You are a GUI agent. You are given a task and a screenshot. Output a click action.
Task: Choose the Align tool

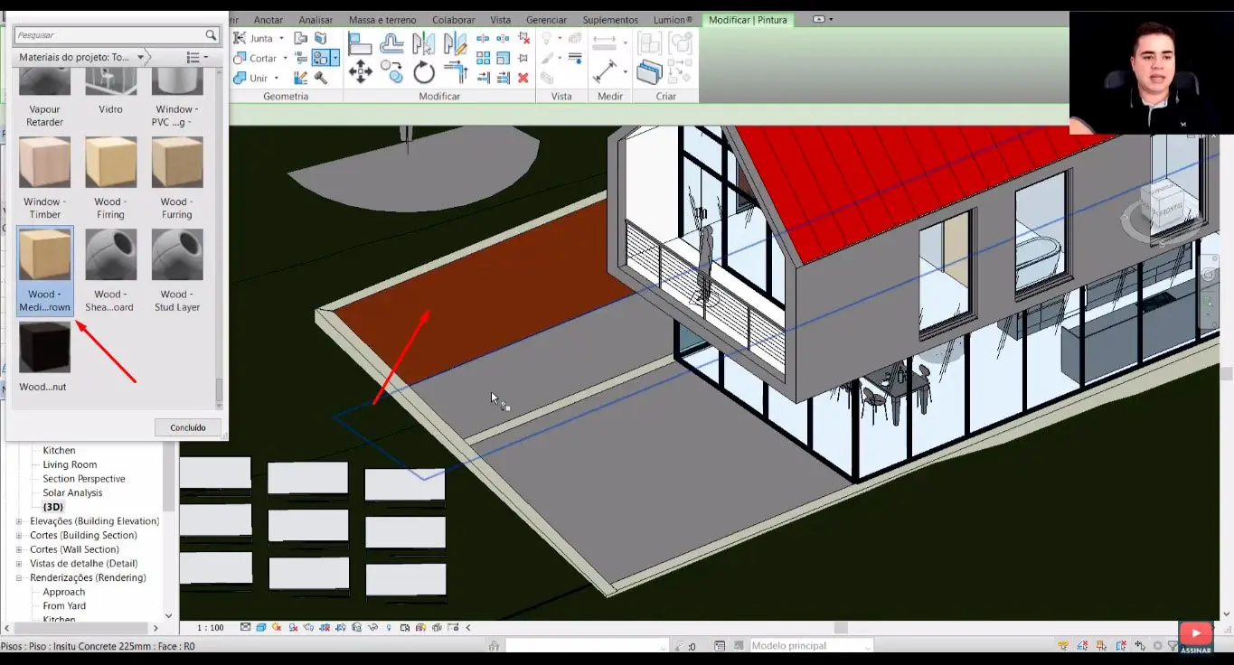tap(360, 42)
